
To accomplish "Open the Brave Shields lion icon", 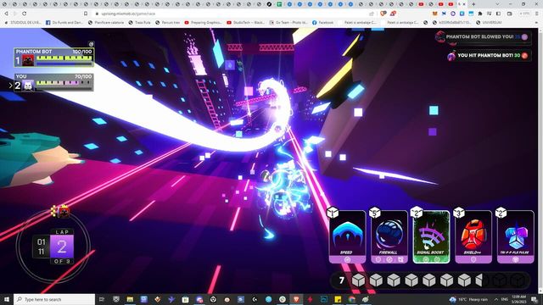I will (x=383, y=14).
